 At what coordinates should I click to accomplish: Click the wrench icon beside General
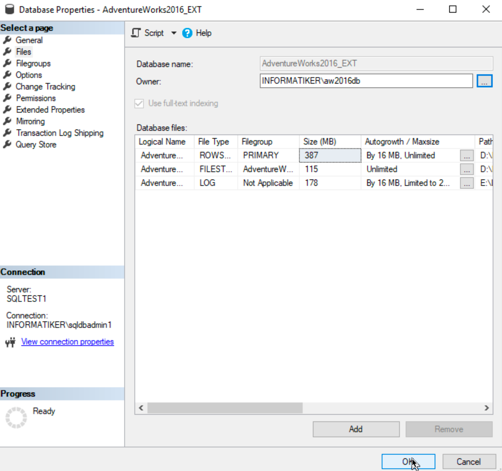click(x=7, y=40)
